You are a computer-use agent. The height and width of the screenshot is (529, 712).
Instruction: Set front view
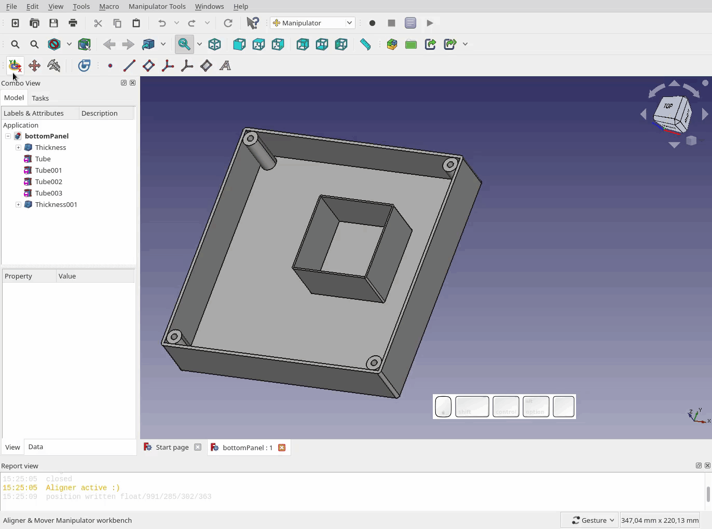[239, 44]
